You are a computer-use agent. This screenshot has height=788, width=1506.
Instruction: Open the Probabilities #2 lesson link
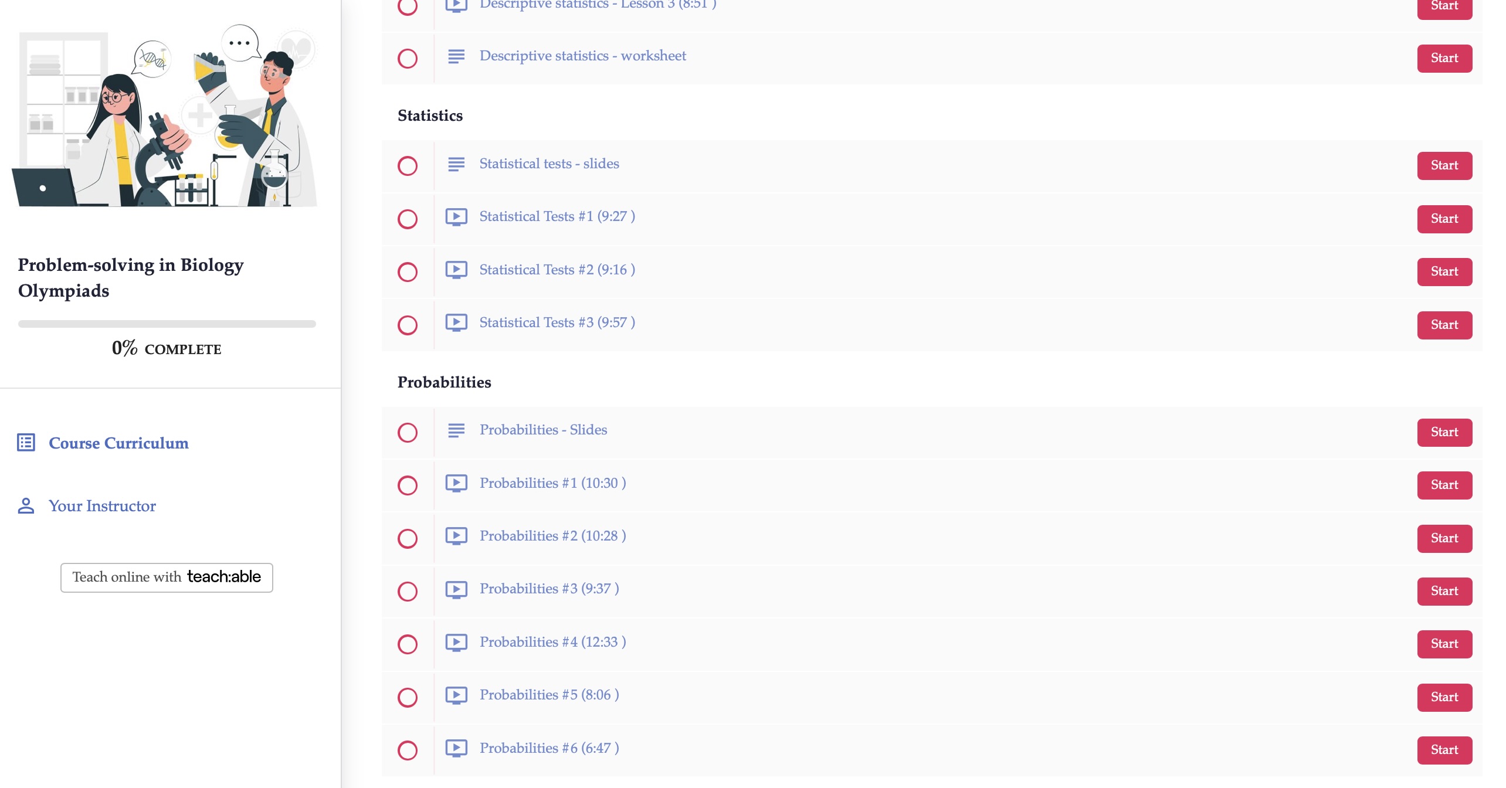552,536
